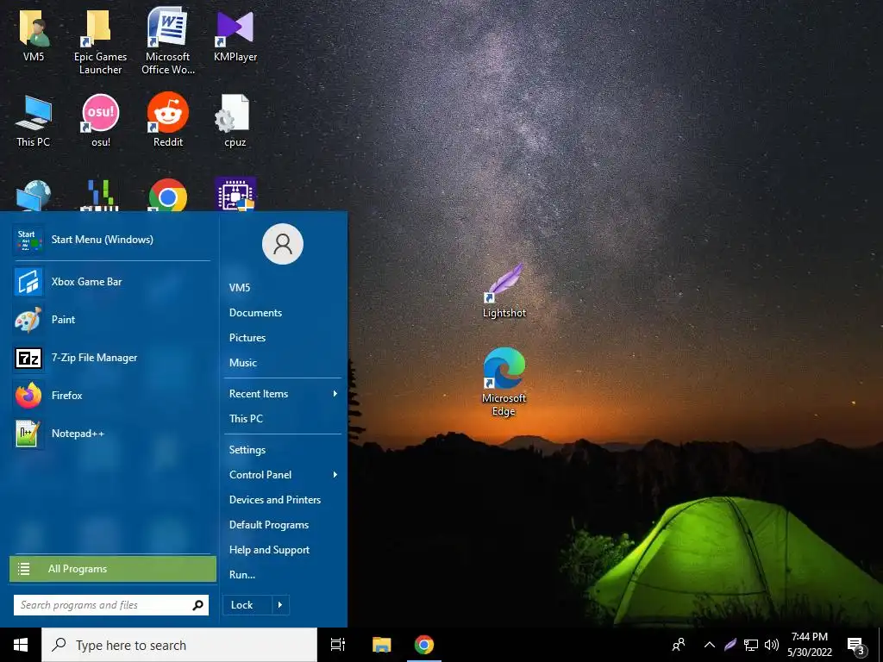Screen dimensions: 883x662
Task: Show hidden system tray icons
Action: 710,645
